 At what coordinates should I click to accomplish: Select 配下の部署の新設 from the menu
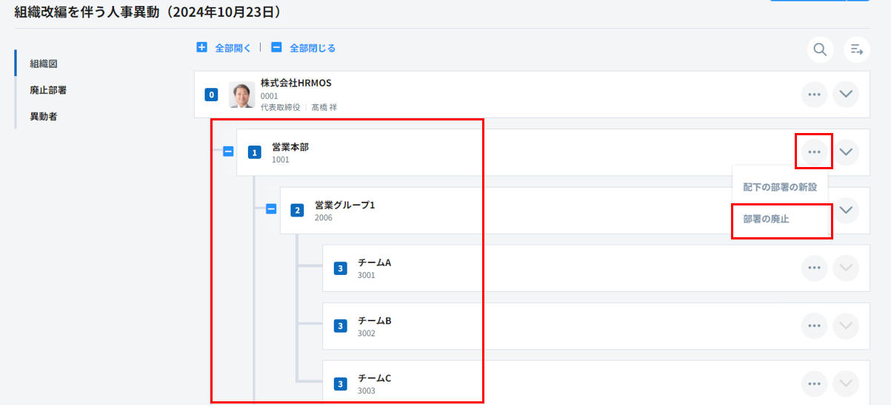click(x=780, y=187)
